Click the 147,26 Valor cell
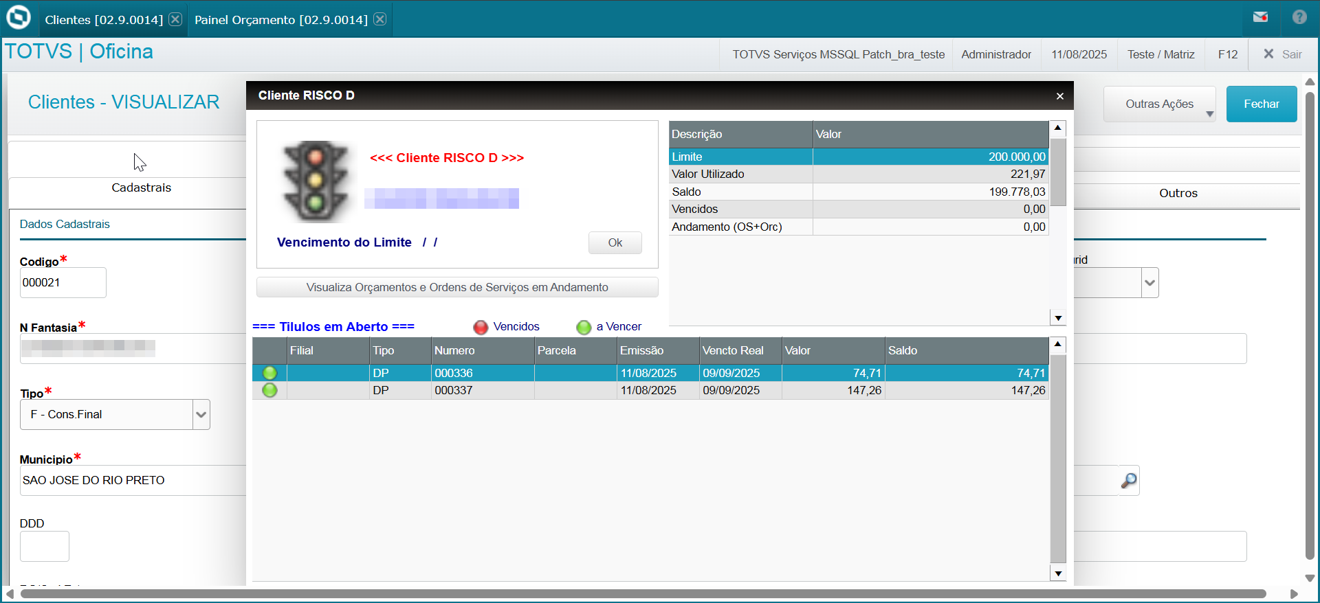The width and height of the screenshot is (1320, 603). [x=833, y=390]
